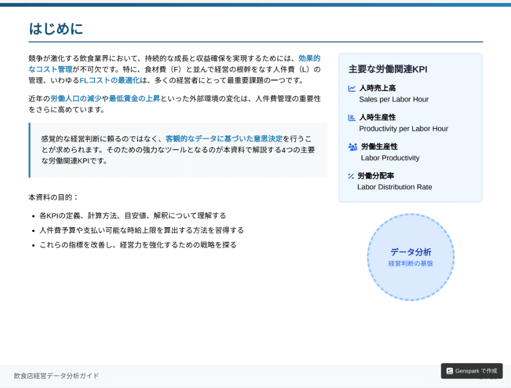511x388 pixels.
Task: Click the line chart icon beside 人時売上高
Action: coord(352,88)
